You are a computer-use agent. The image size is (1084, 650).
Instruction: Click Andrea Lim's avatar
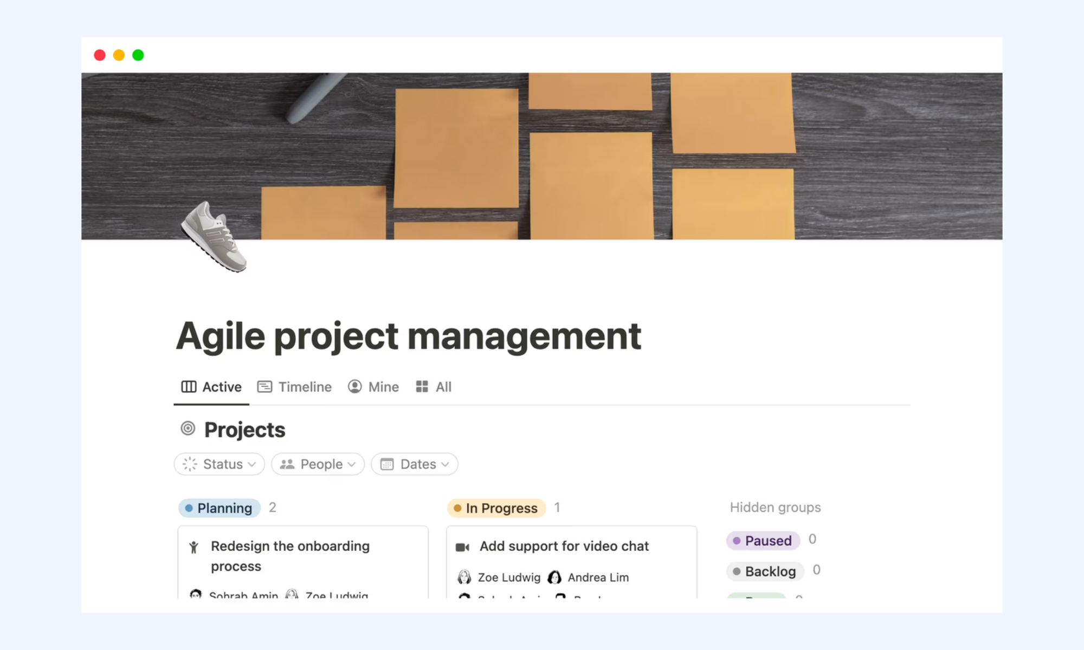click(554, 577)
